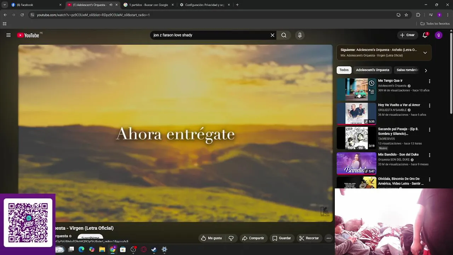Open YouTube notifications bell

tap(425, 35)
